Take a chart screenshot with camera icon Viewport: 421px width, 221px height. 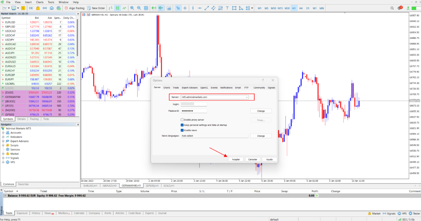coord(169,8)
